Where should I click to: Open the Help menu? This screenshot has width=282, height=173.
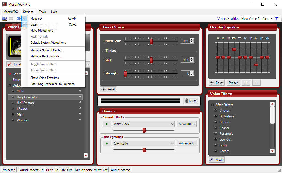tap(54, 12)
